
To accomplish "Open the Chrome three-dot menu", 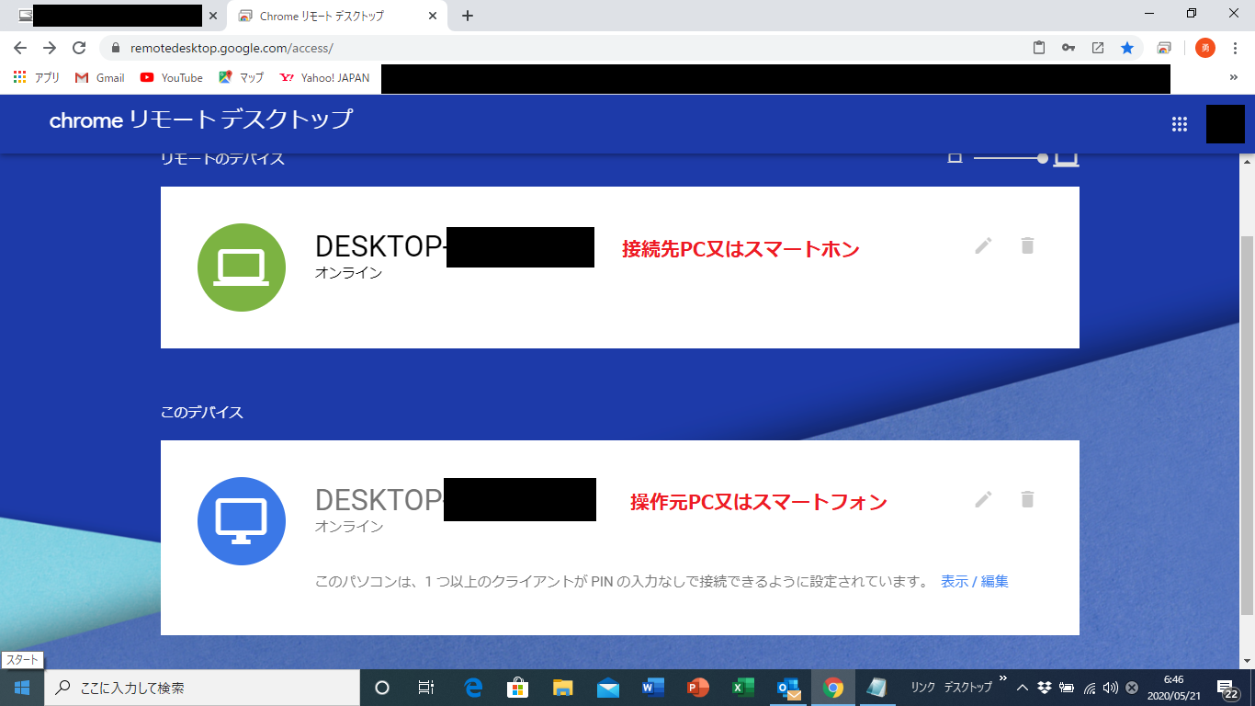I will [1236, 48].
